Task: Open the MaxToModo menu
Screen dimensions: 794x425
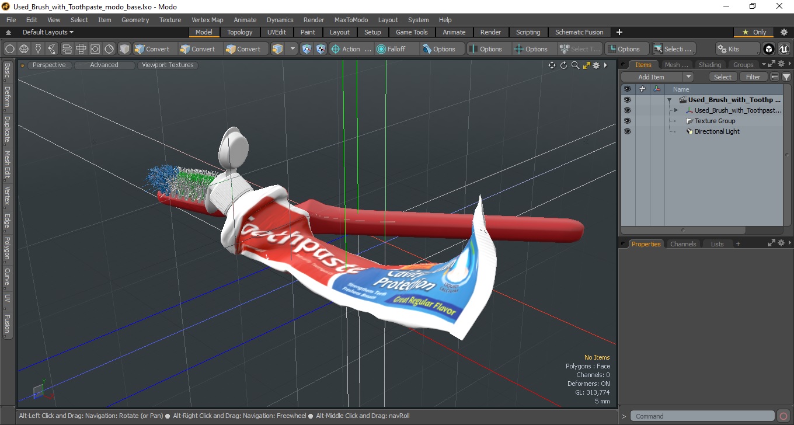Action: tap(351, 20)
